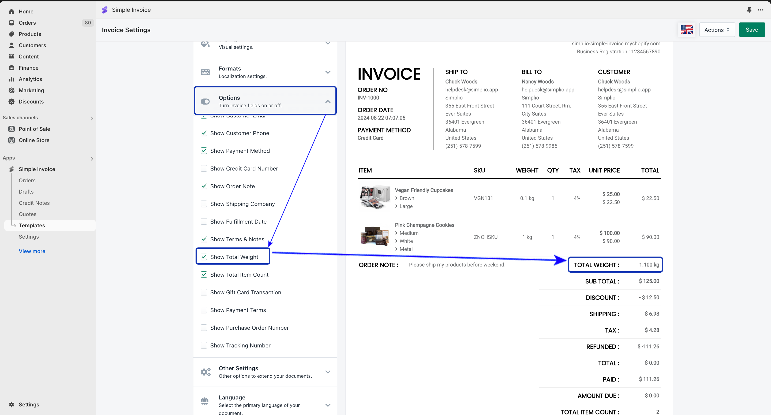Click the Vegan Friendly Cupcakes product thumbnail
This screenshot has width=771, height=415.
[375, 198]
